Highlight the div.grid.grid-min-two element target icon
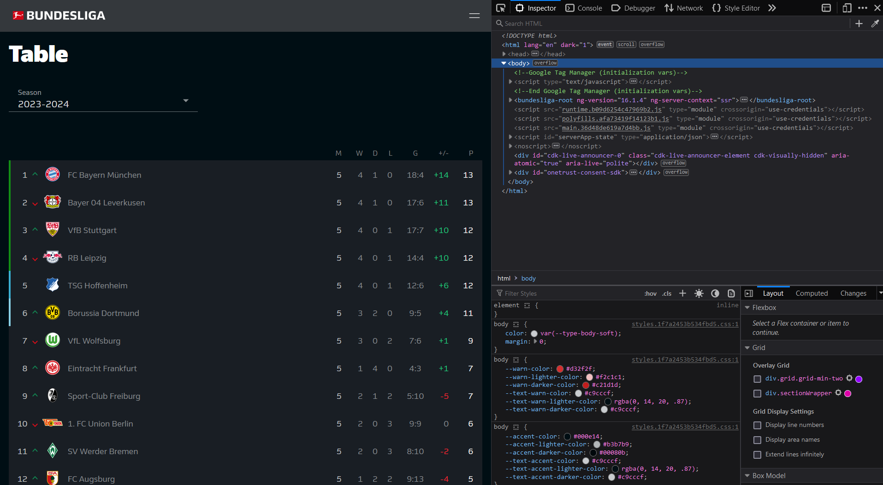 coord(849,378)
